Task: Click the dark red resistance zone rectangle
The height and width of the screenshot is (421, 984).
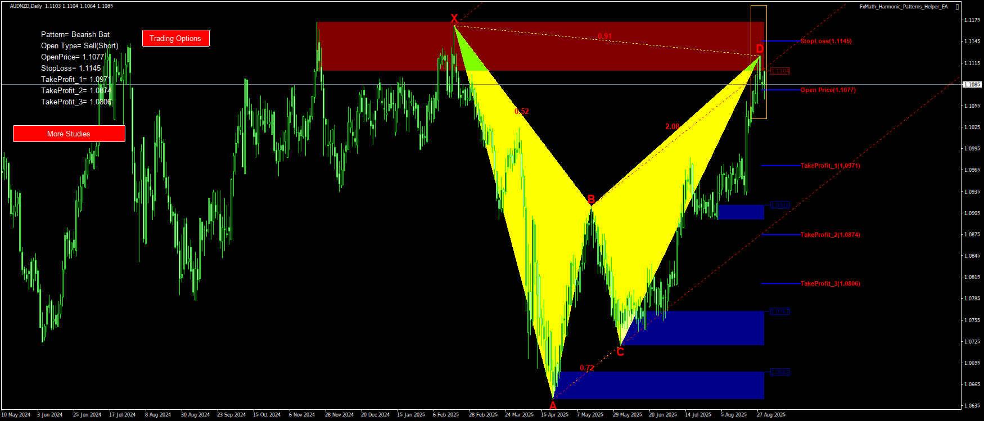Action: pos(382,46)
